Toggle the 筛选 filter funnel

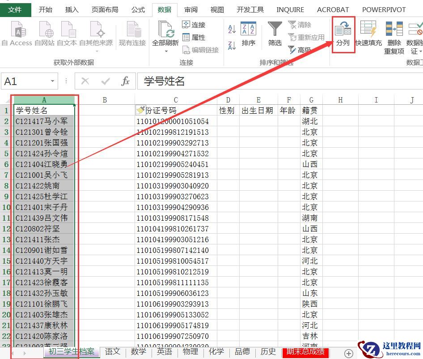pyautogui.click(x=275, y=34)
